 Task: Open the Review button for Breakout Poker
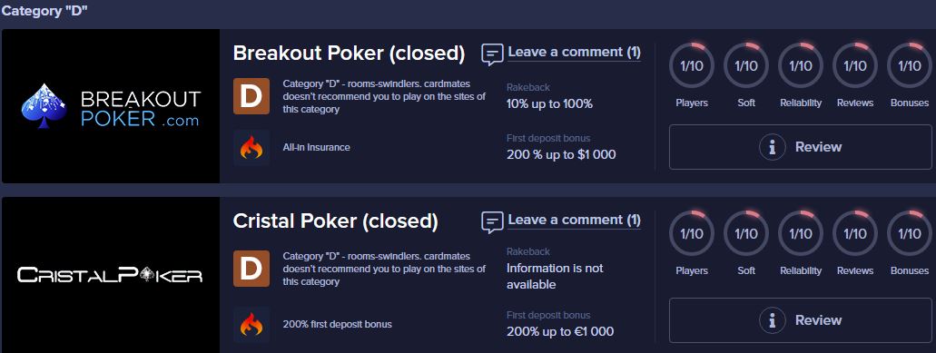[x=801, y=147]
